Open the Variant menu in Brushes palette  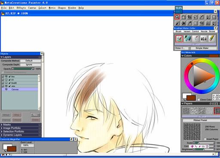(187, 31)
